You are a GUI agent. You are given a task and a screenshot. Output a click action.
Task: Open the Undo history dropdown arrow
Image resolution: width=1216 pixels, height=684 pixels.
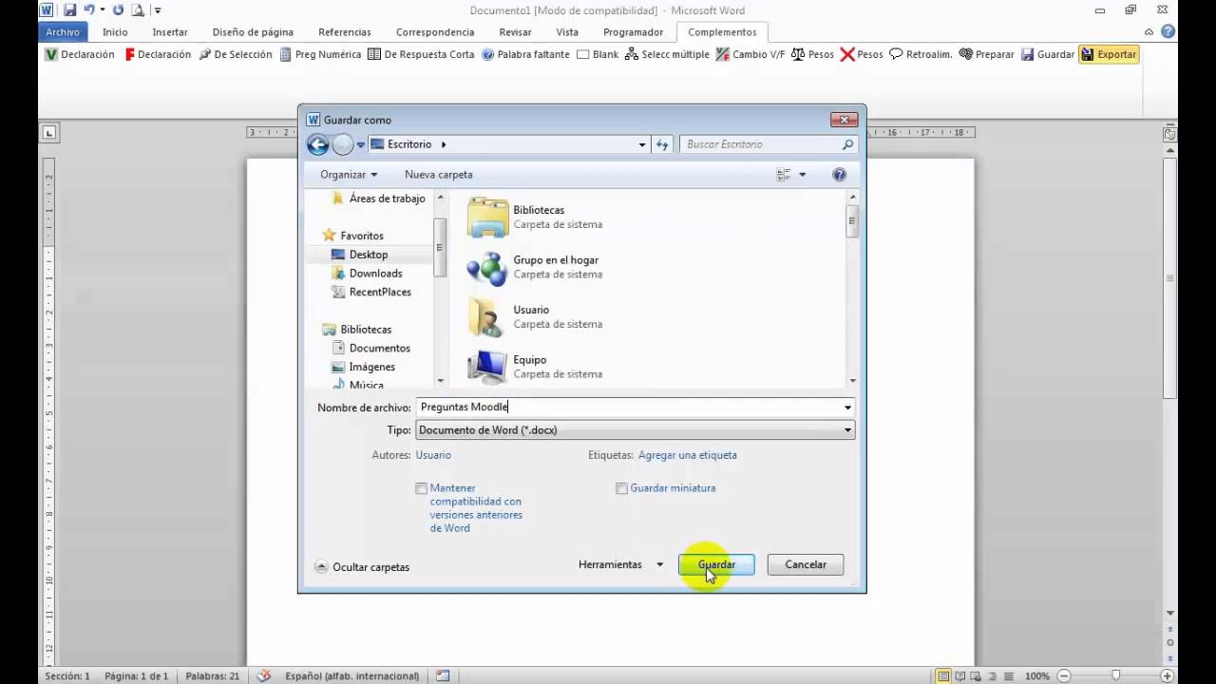[x=102, y=10]
